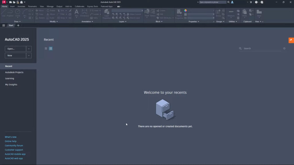Click the keyword or phrase search box
294x165 pixels.
point(213,2)
